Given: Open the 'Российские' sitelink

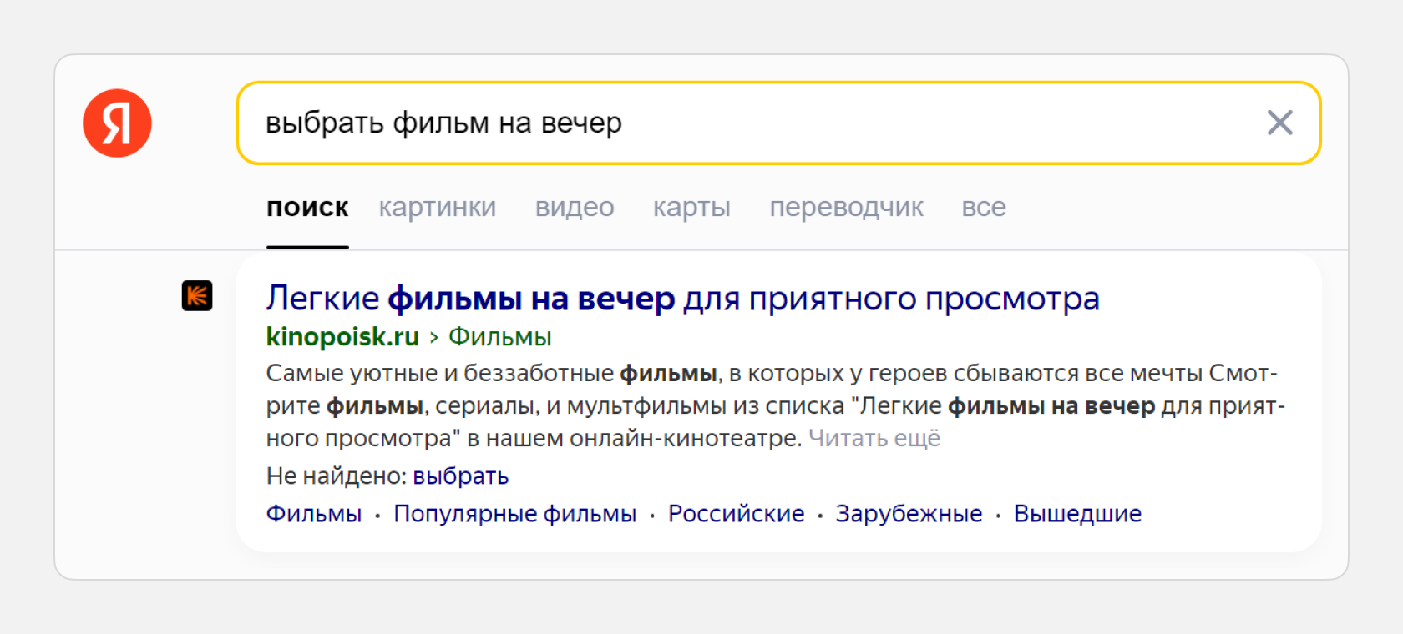Looking at the screenshot, I should tap(736, 513).
